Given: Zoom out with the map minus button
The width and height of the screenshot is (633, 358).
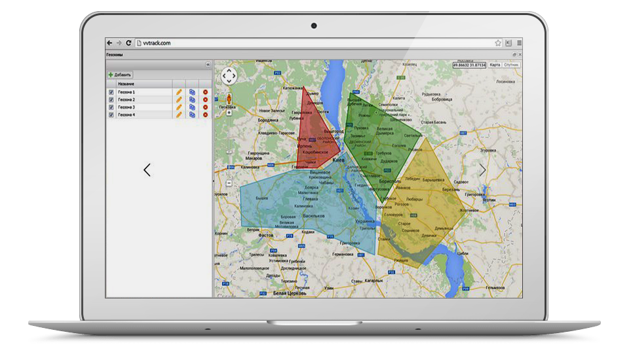Looking at the screenshot, I should click(x=229, y=183).
